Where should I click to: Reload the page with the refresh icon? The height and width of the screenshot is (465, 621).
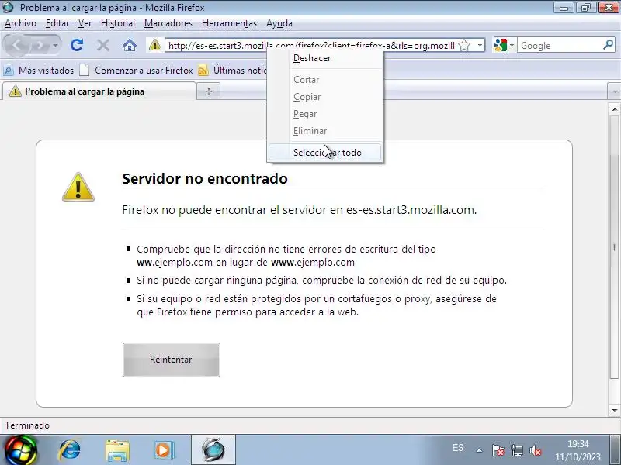77,45
